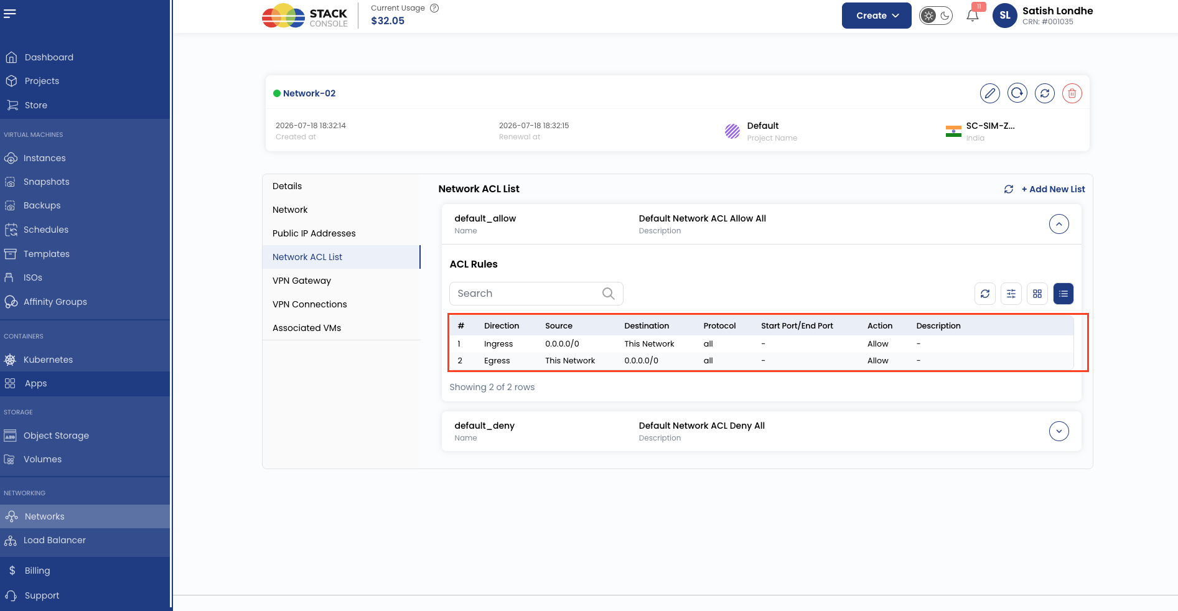Click + Add New List
This screenshot has width=1178, height=611.
tap(1053, 189)
